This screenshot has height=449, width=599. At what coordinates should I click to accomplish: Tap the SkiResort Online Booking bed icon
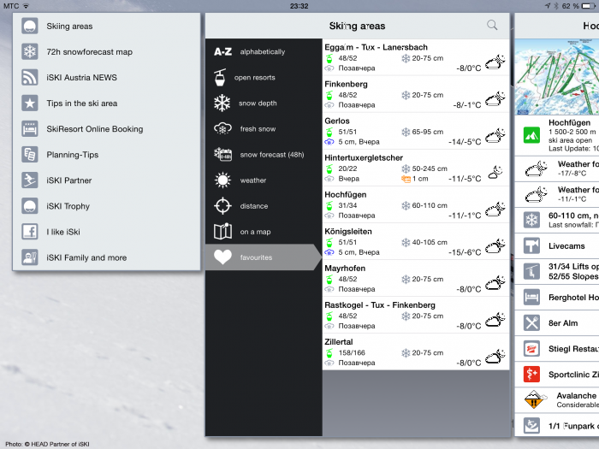30,128
